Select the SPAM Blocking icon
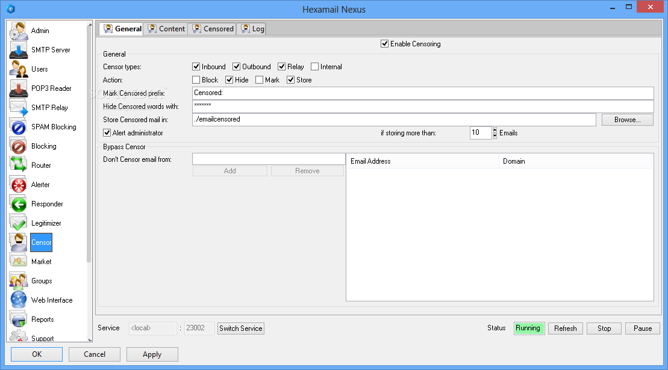Screen dimensions: 668x370 pos(19,127)
